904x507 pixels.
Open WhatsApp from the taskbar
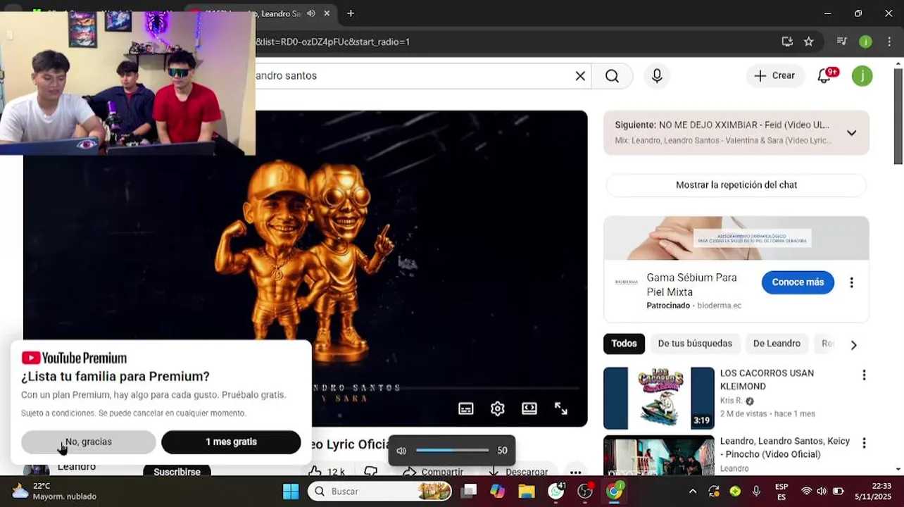click(x=556, y=491)
